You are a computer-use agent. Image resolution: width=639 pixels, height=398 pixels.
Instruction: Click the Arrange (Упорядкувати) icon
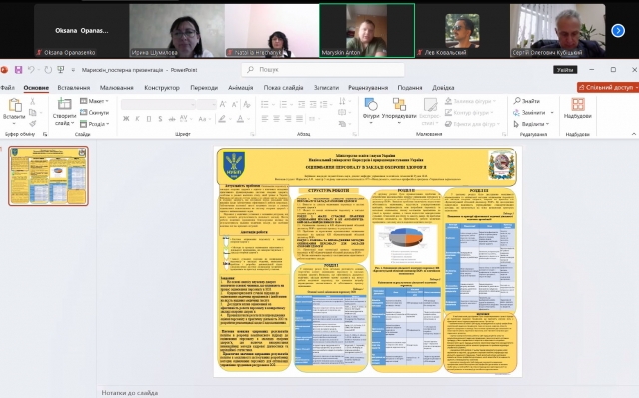399,104
